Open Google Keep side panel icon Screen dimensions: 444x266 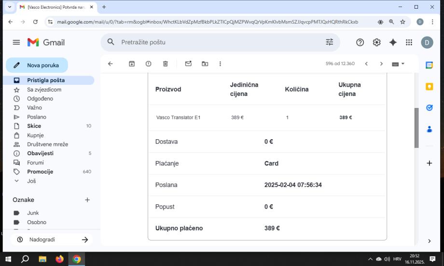(429, 87)
